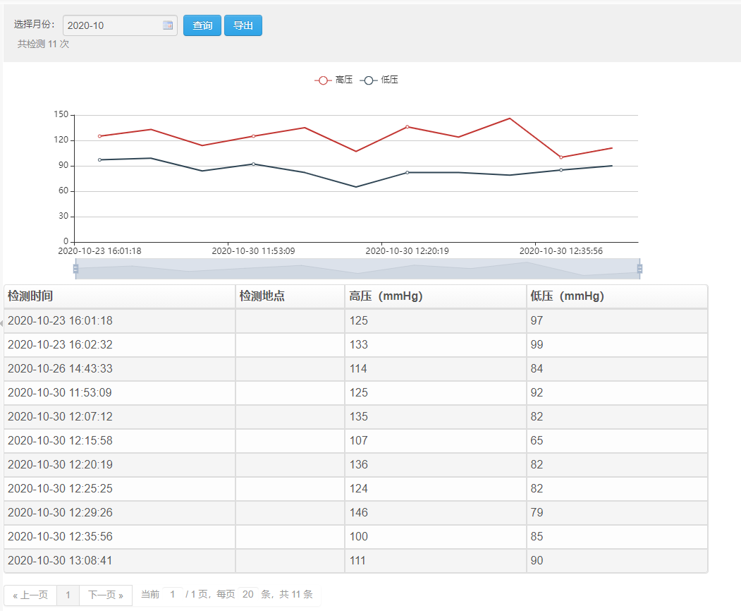Go to next page with 下一页
741x611 pixels.
click(106, 595)
